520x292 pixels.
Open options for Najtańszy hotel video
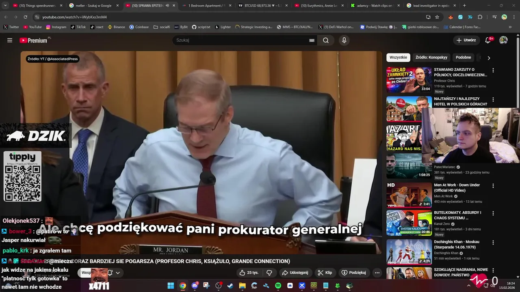coord(493,99)
